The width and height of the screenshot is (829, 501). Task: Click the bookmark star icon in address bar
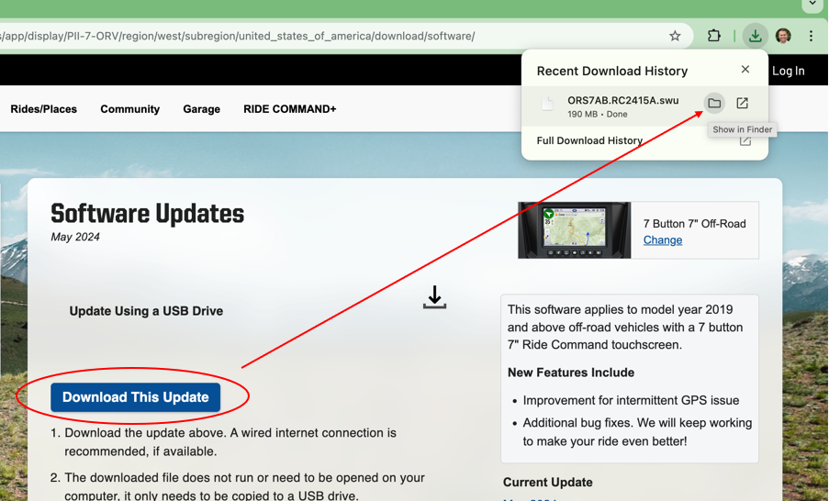coord(675,36)
